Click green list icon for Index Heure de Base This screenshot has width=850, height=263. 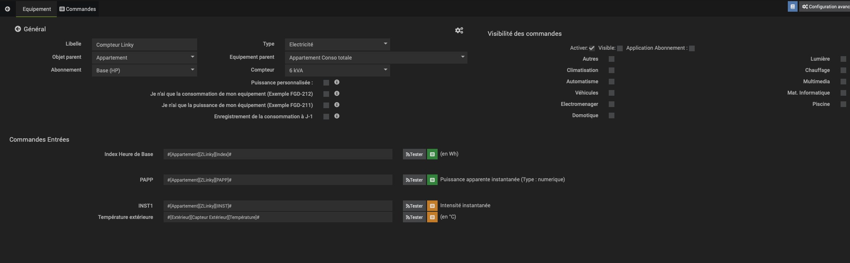[x=432, y=154]
